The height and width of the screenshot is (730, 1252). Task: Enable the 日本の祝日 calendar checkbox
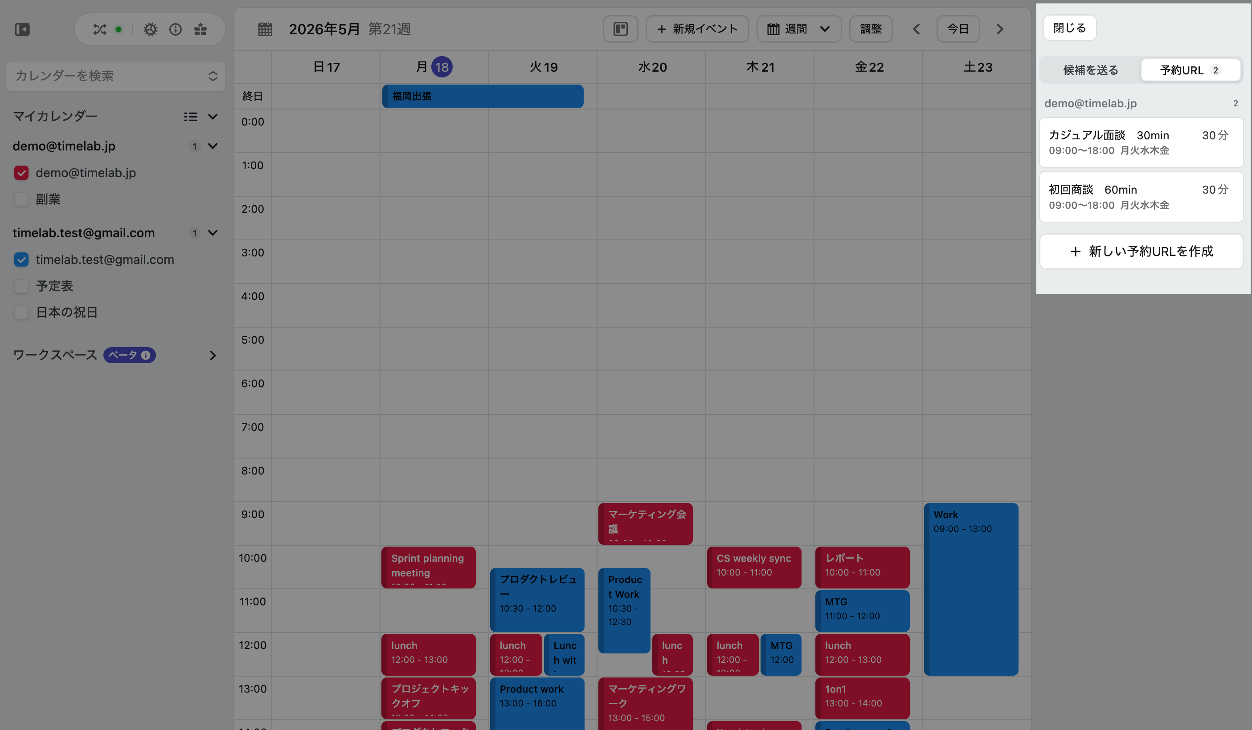21,312
